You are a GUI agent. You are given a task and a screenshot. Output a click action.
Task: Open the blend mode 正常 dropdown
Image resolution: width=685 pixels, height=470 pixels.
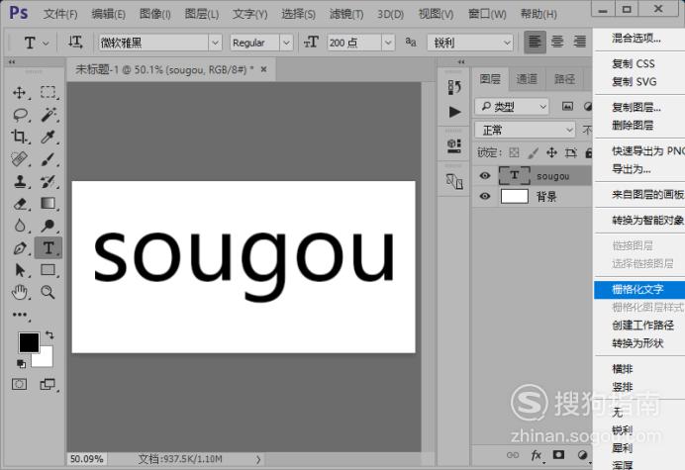click(x=525, y=130)
